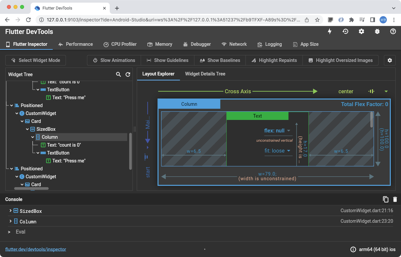The width and height of the screenshot is (401, 257).
Task: Open the flex: null dropdown
Action: click(278, 131)
